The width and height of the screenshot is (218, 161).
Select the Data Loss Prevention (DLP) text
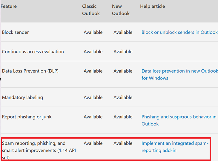point(30,71)
